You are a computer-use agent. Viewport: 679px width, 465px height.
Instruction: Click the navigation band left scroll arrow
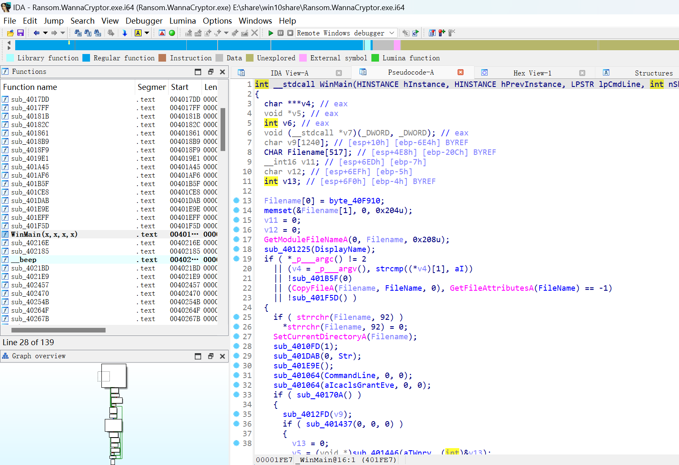pyautogui.click(x=9, y=43)
